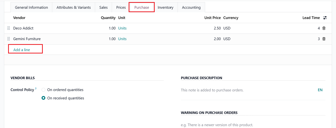The height and width of the screenshot is (128, 336).
Task: Click Units link for Gemini Furniture
Action: (x=122, y=39)
